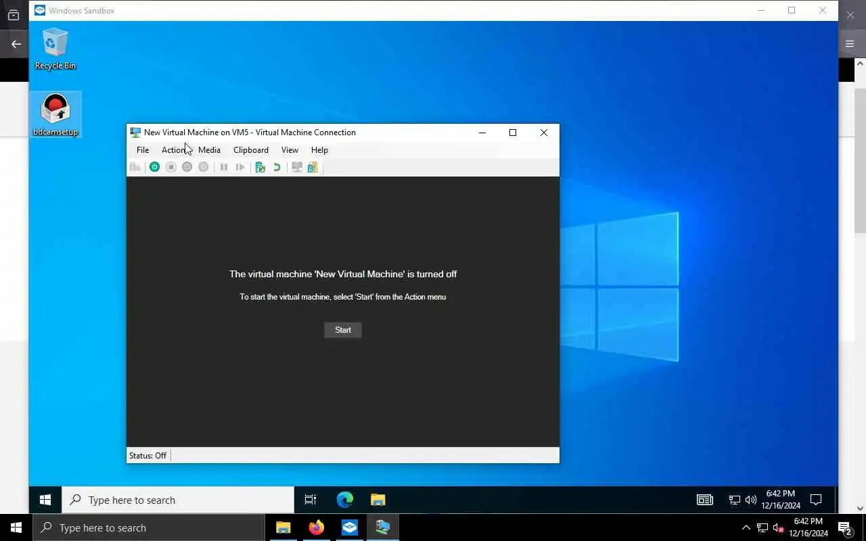Close the Virtual Machine Connection window
Image resolution: width=866 pixels, height=541 pixels.
coord(544,133)
